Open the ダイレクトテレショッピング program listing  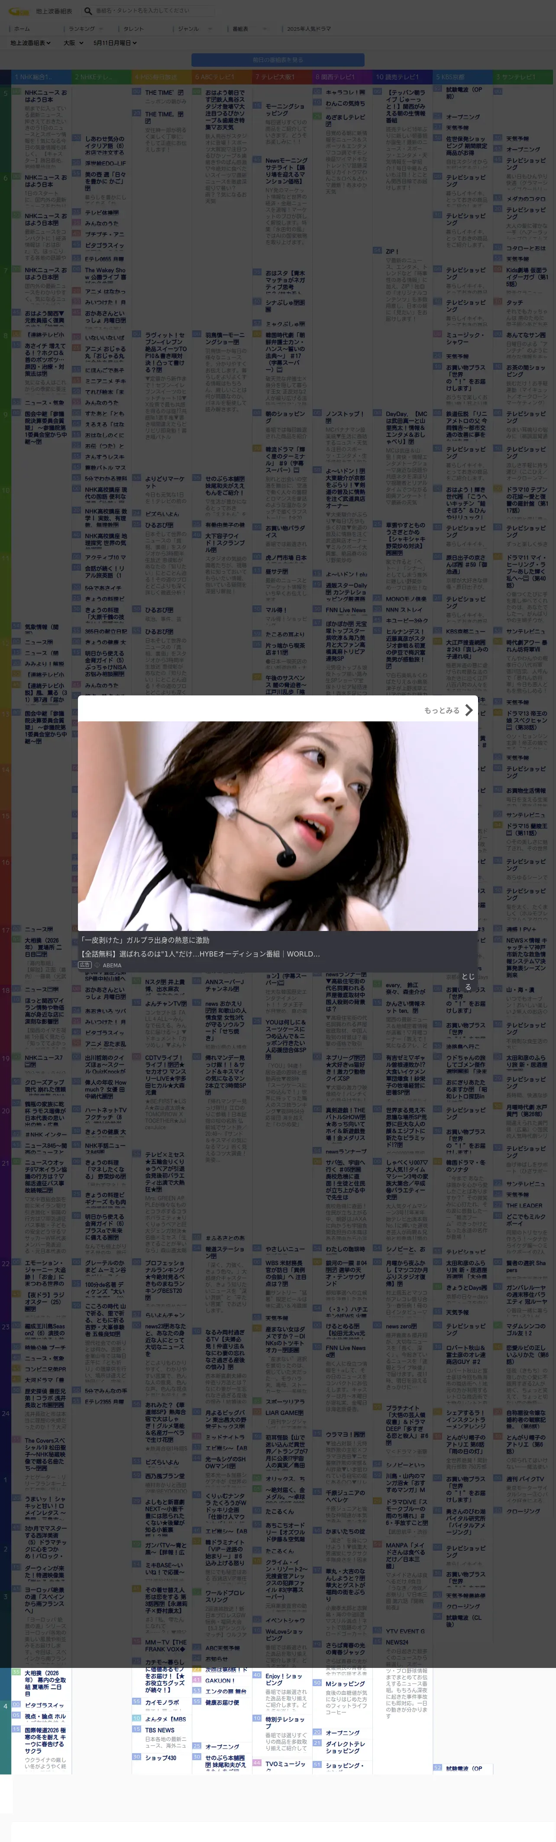[x=345, y=1747]
